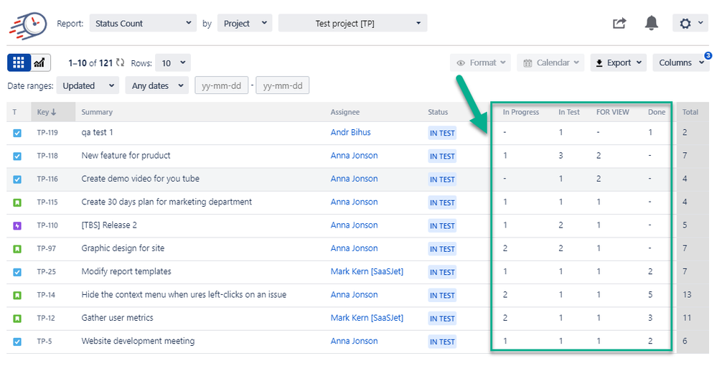Open the Status Count report dropdown
717x371 pixels.
click(143, 24)
